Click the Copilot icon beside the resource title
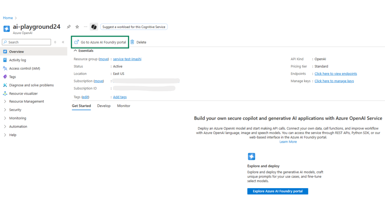This screenshot has height=216, width=385. click(x=94, y=27)
